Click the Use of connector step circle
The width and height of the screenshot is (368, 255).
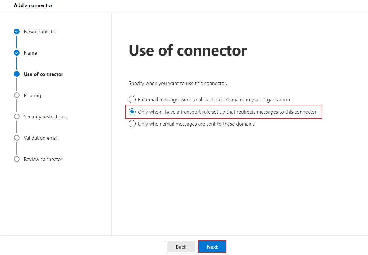pos(17,74)
